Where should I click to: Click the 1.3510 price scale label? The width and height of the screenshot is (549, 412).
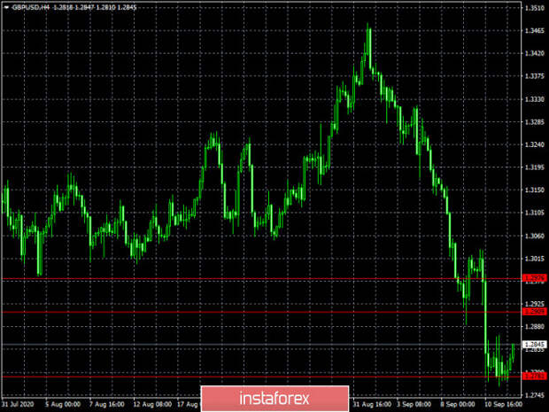(x=535, y=8)
